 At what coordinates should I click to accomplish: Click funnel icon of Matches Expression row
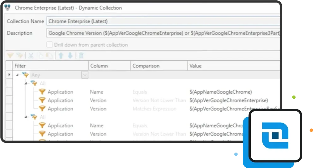(x=42, y=108)
